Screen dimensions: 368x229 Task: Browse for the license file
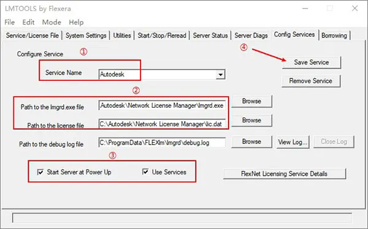click(251, 120)
